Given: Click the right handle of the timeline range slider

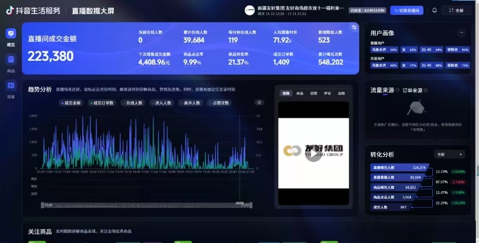Looking at the screenshot, I should click(251, 205).
